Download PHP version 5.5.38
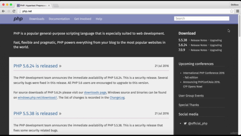241x136 pixels. 183,40
